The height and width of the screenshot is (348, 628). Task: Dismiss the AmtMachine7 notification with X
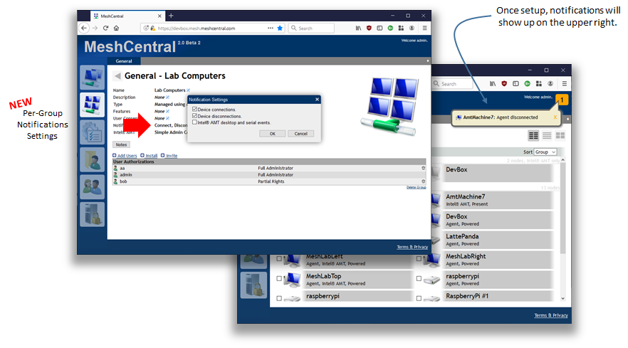555,117
